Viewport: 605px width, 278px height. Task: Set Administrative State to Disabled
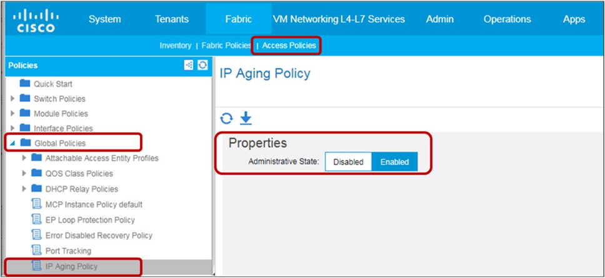(x=348, y=162)
